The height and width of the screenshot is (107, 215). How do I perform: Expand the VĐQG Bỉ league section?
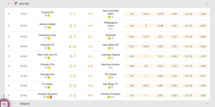[207, 104]
